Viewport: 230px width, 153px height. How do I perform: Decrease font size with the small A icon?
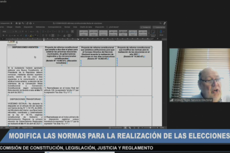(26, 31)
